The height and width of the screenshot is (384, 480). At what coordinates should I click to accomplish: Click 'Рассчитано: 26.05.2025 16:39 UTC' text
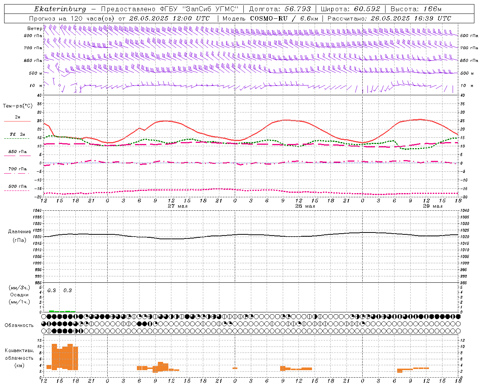pyautogui.click(x=389, y=18)
